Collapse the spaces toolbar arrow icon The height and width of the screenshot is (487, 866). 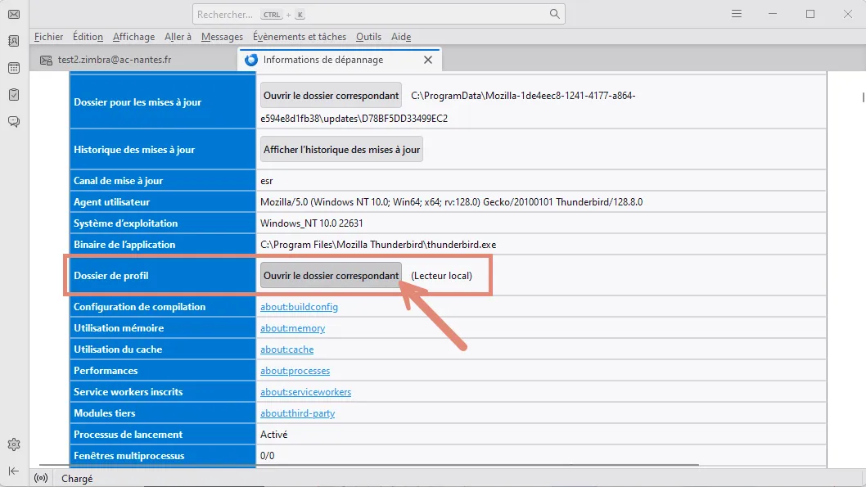(14, 471)
